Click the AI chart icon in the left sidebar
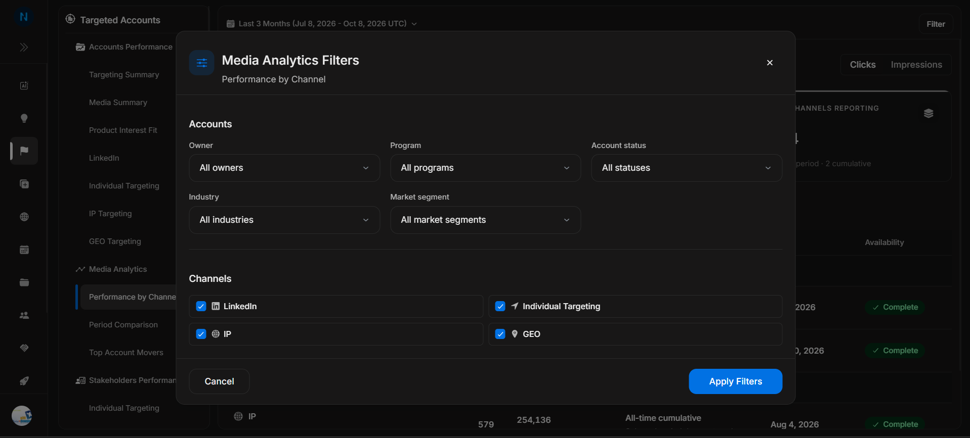Screen dimensions: 970x438 [x=24, y=85]
